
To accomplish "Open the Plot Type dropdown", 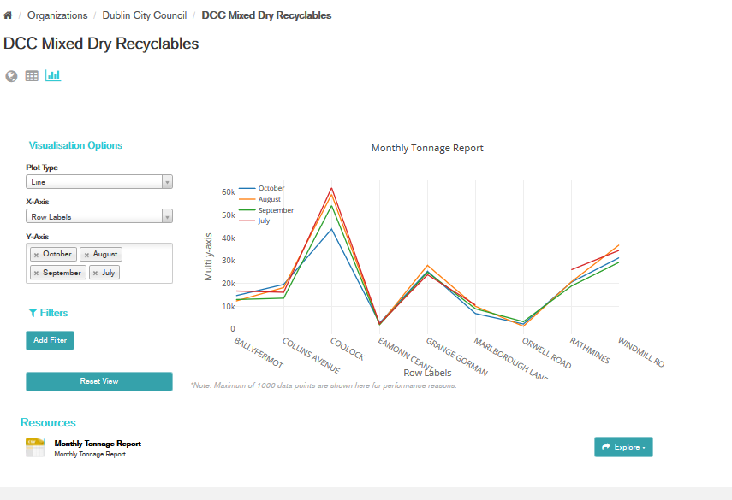I will [x=99, y=182].
